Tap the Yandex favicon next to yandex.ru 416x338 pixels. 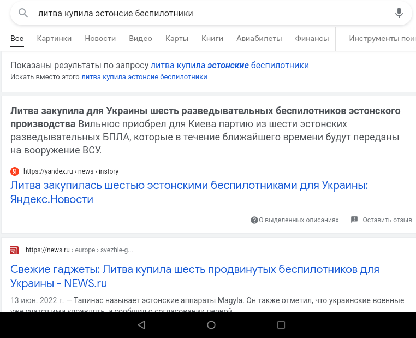15,171
